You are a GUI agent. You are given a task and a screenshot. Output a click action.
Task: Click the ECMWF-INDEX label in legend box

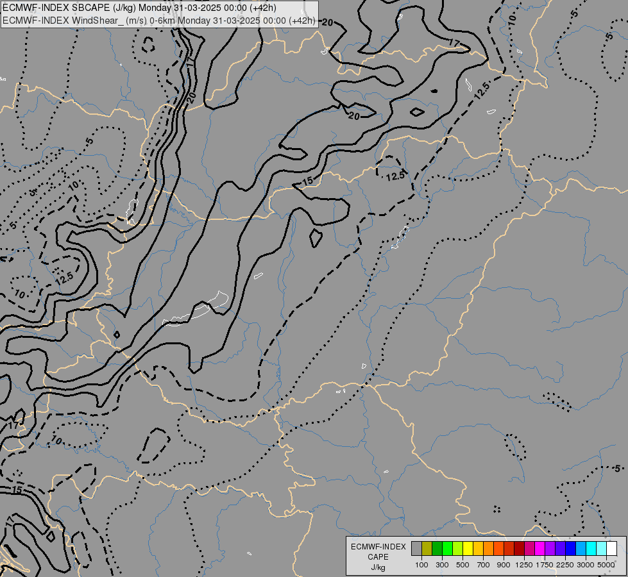(378, 547)
